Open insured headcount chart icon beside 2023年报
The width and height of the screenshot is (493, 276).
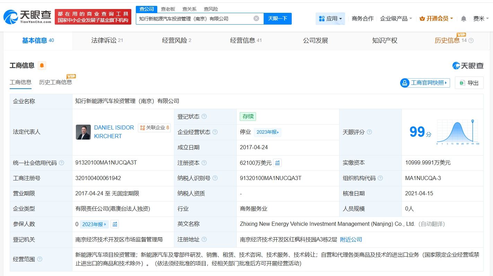pos(115,224)
